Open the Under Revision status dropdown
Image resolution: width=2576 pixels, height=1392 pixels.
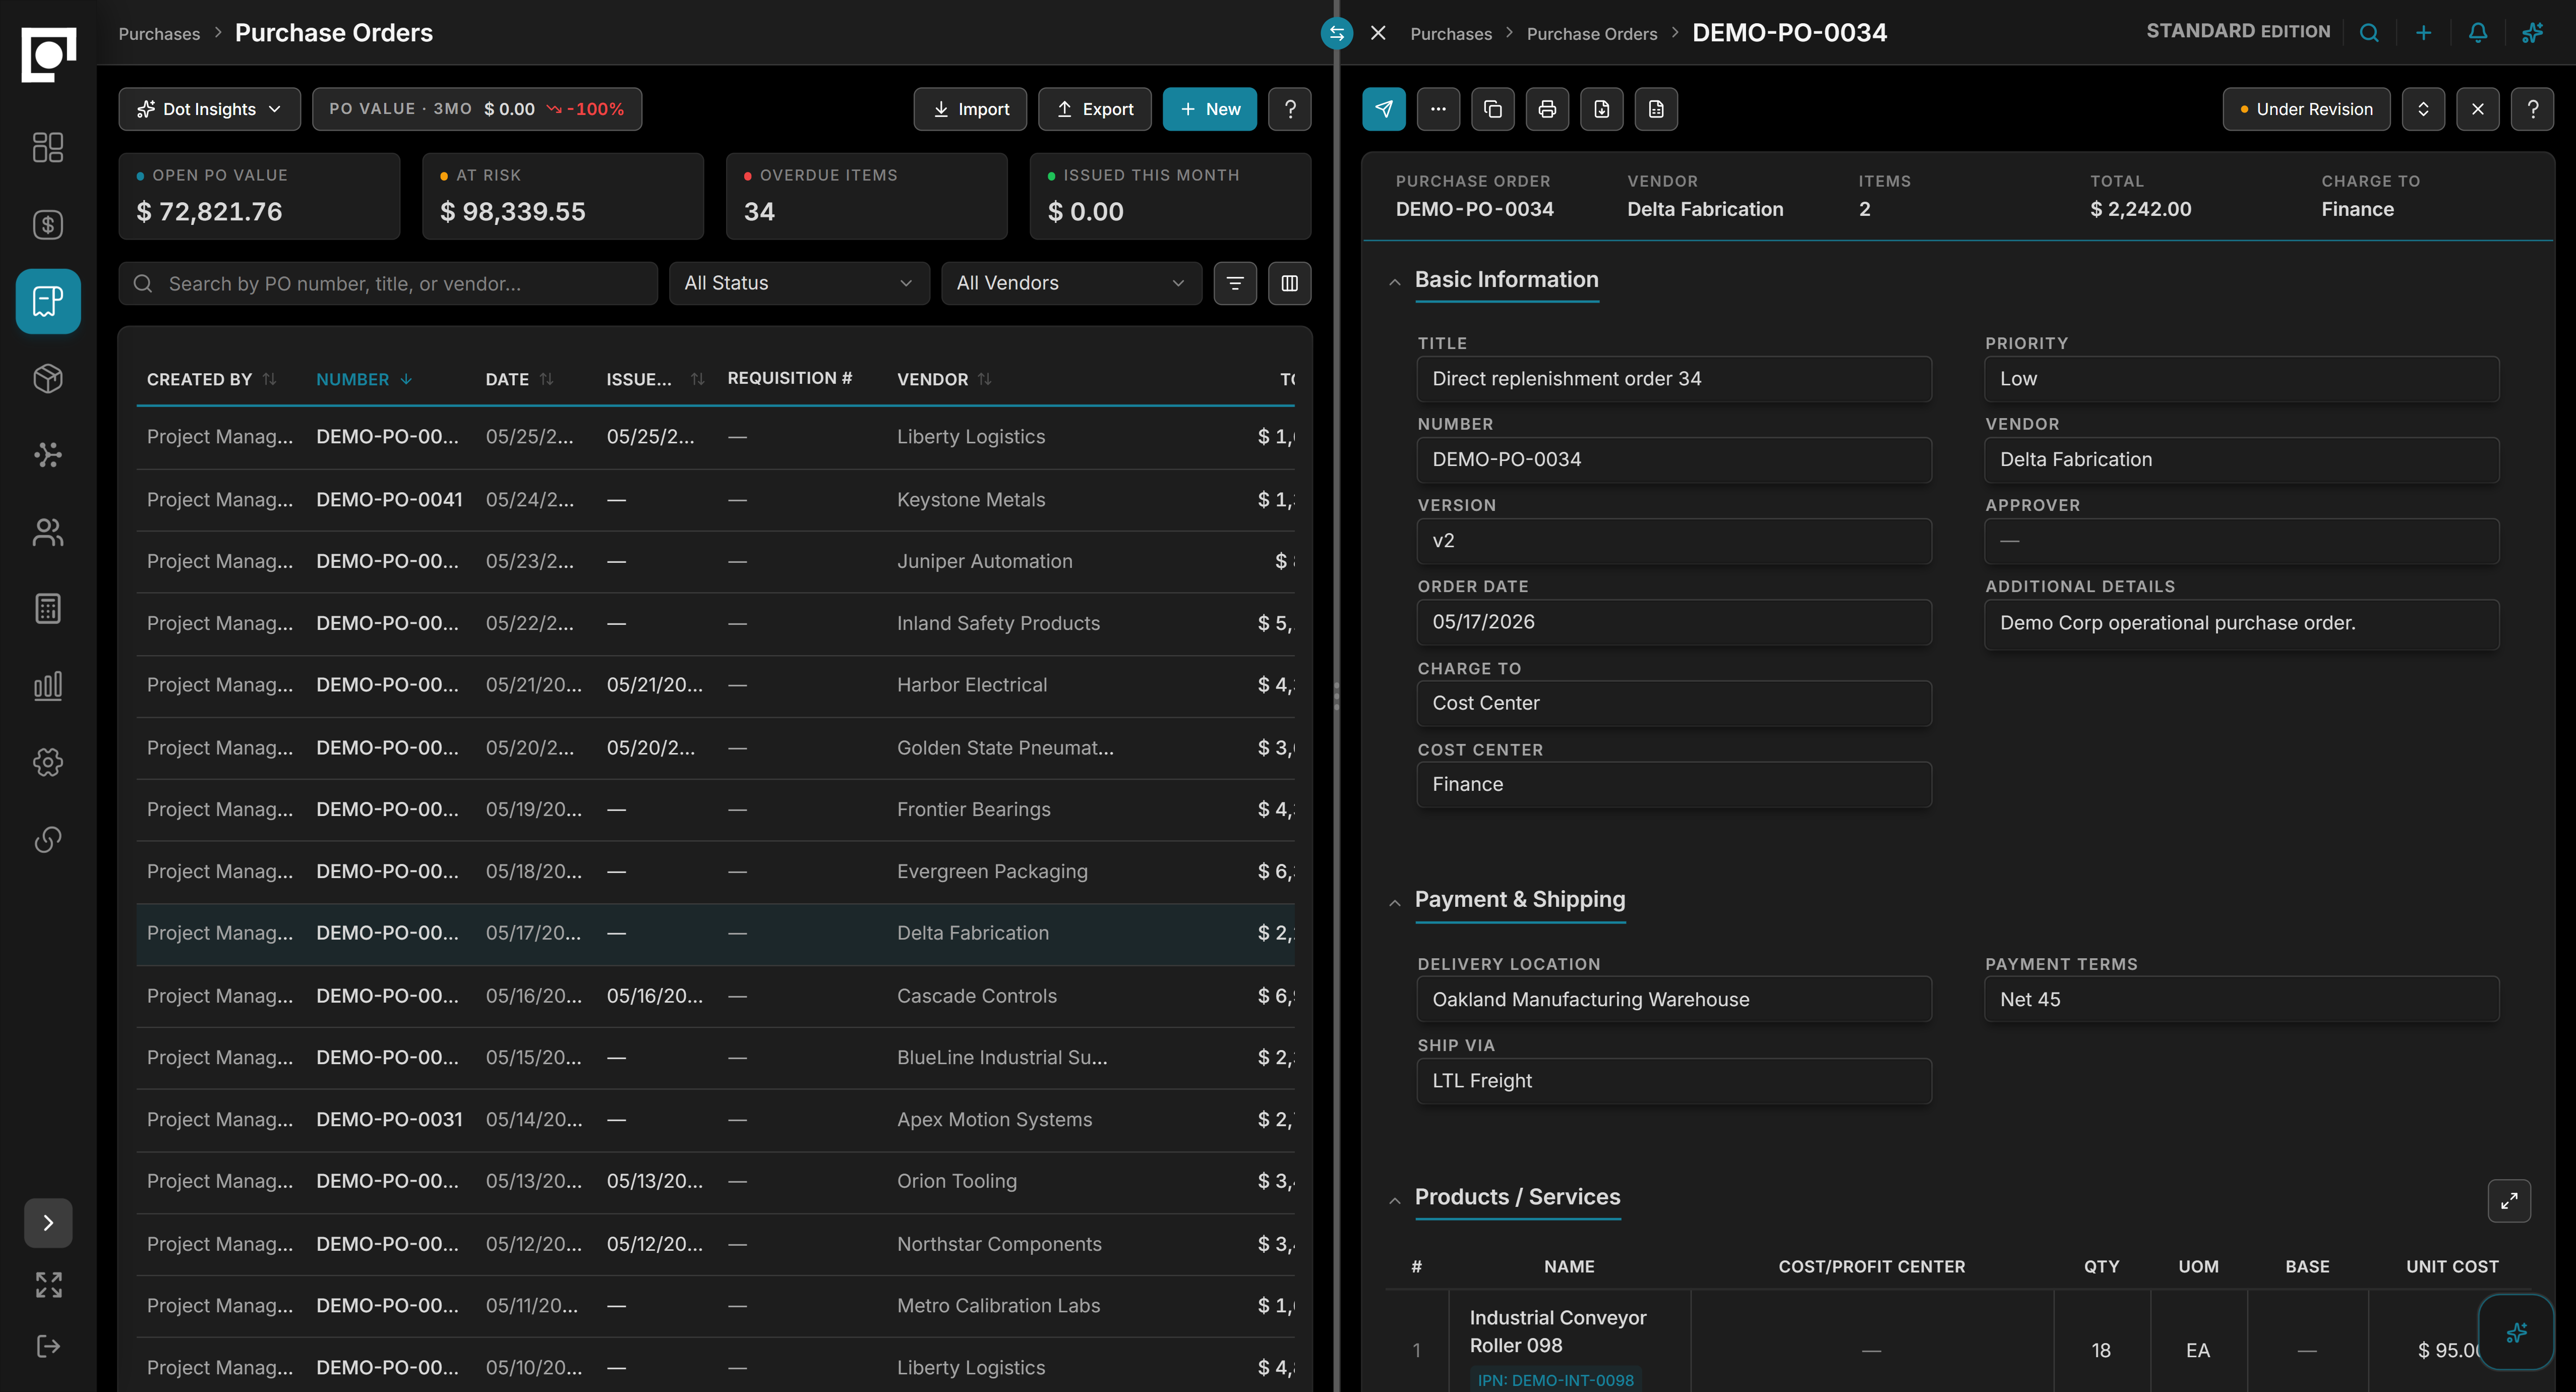(2306, 109)
